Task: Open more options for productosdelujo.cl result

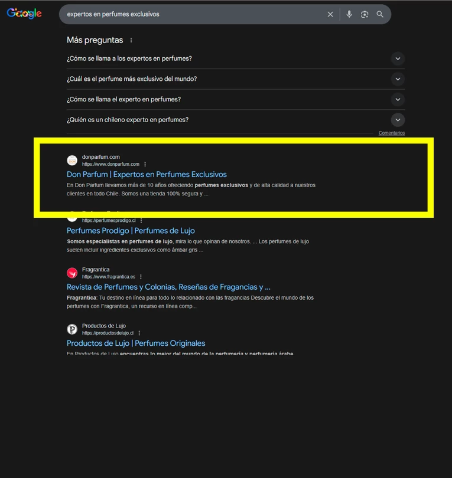Action: tap(139, 333)
